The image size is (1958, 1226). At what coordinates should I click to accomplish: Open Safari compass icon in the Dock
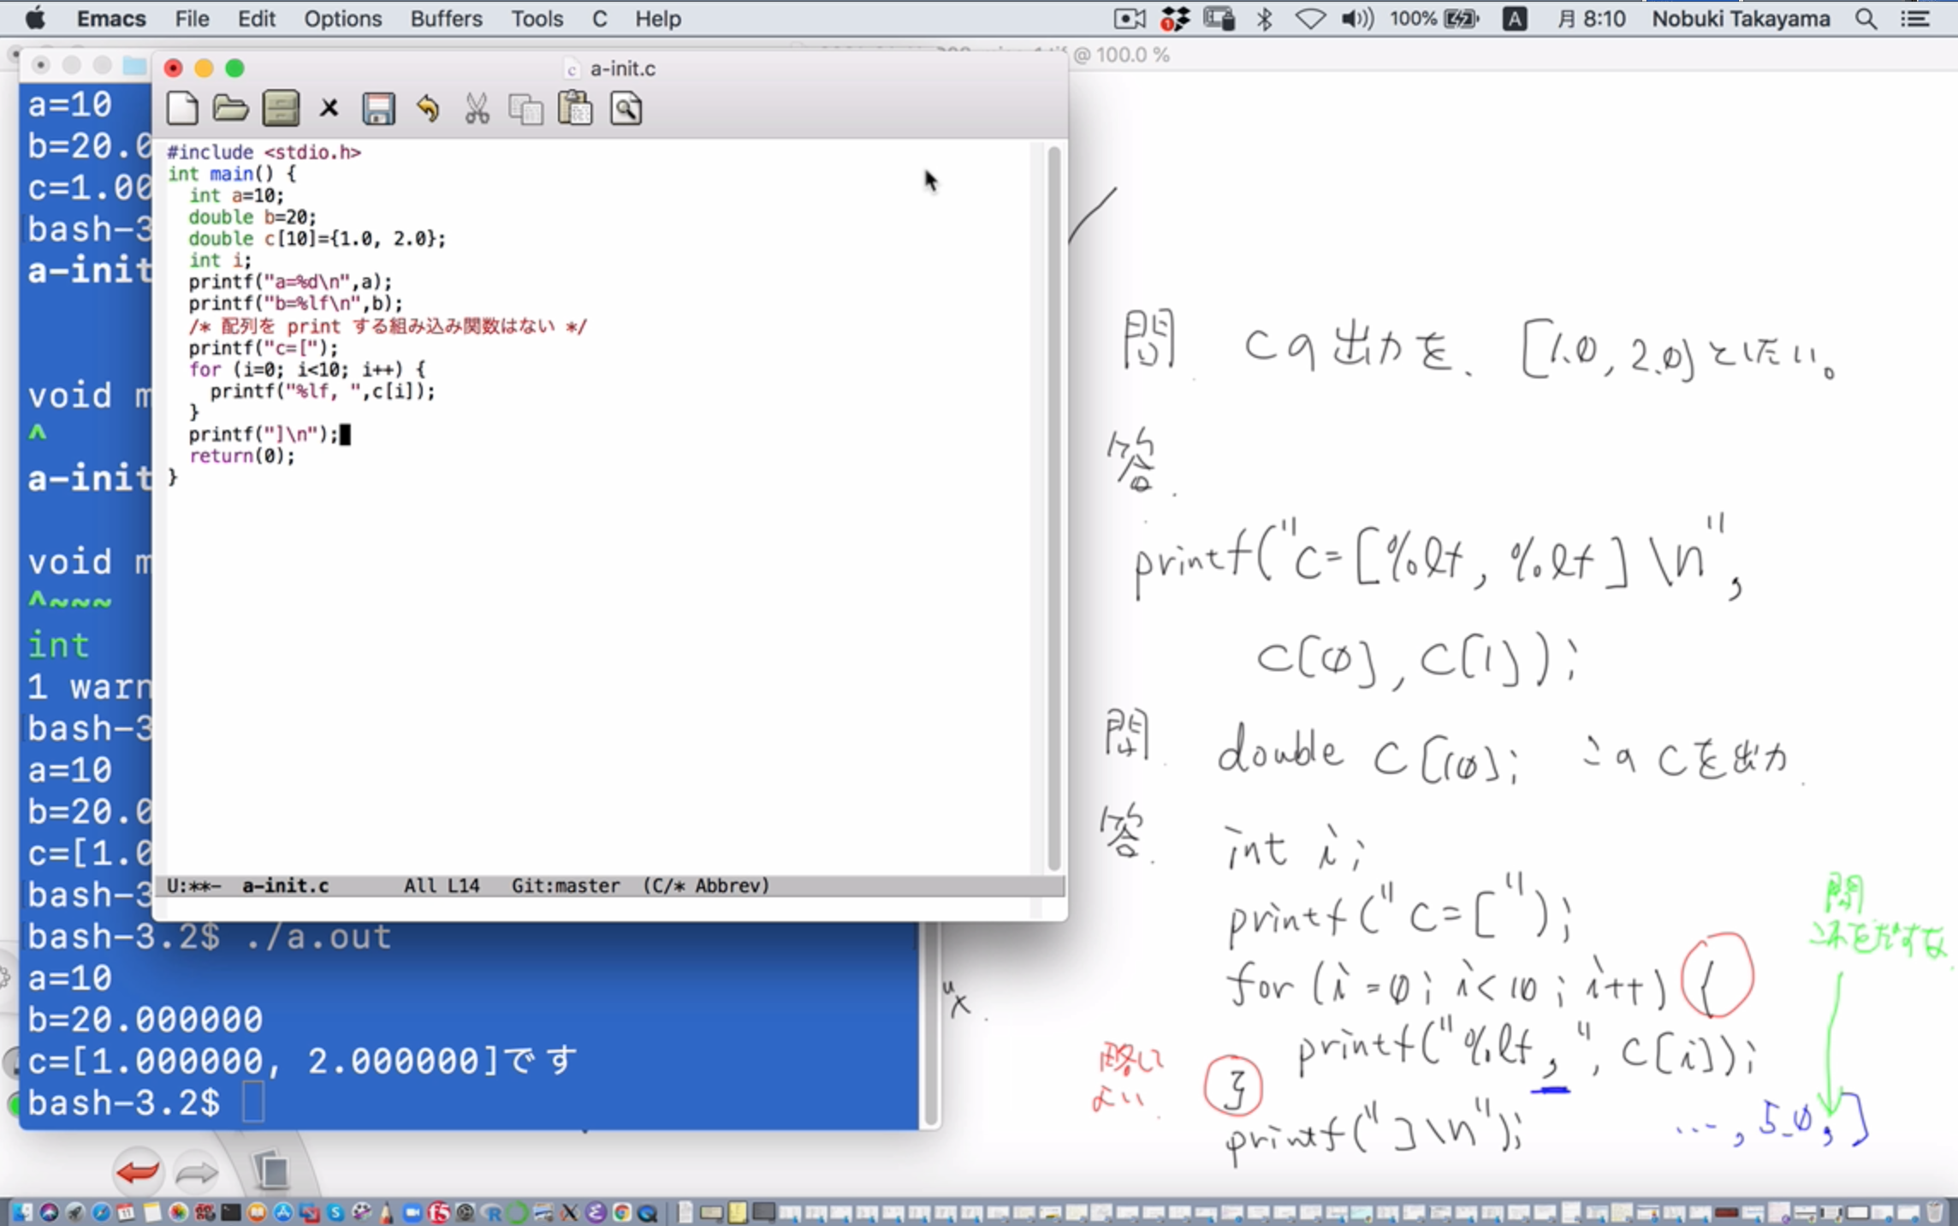[100, 1212]
